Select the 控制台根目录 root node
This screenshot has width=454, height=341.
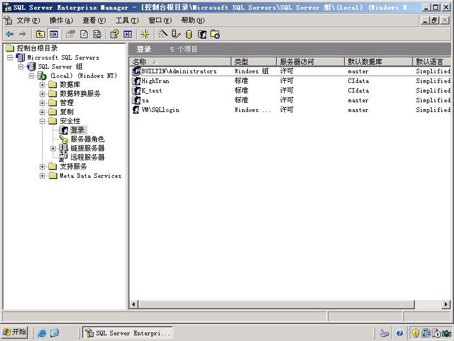coord(37,48)
